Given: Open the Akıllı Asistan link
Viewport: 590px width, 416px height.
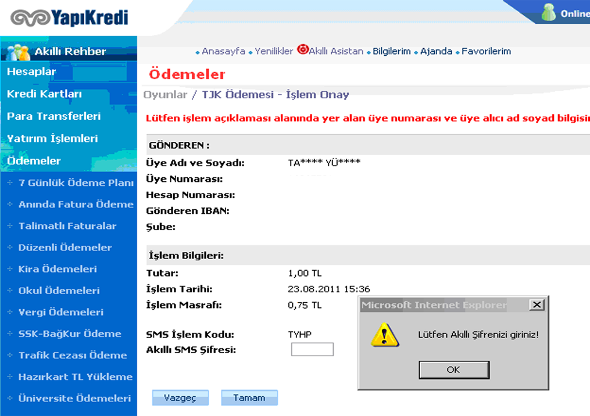Looking at the screenshot, I should pyautogui.click(x=336, y=51).
